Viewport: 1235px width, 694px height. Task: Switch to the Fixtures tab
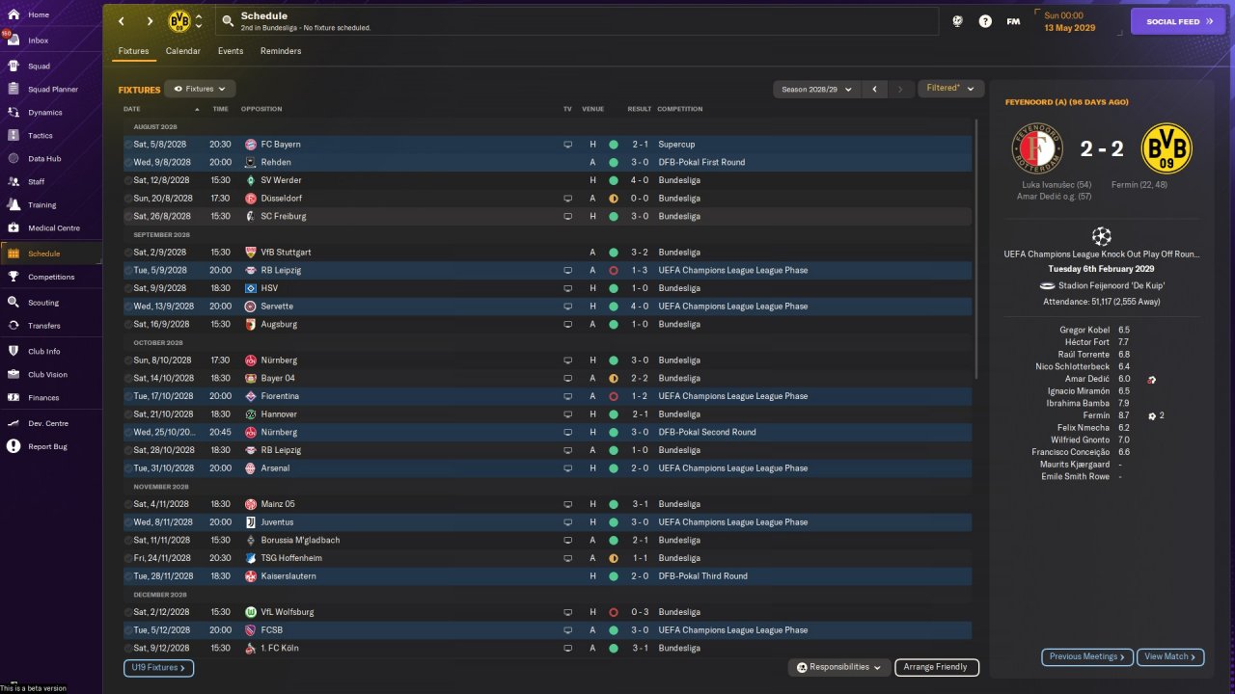click(x=133, y=51)
